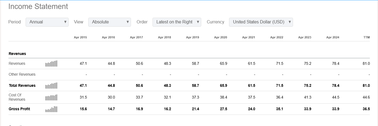378x126 pixels.
Task: Select the Apr 2024 column header
Action: tap(333, 37)
